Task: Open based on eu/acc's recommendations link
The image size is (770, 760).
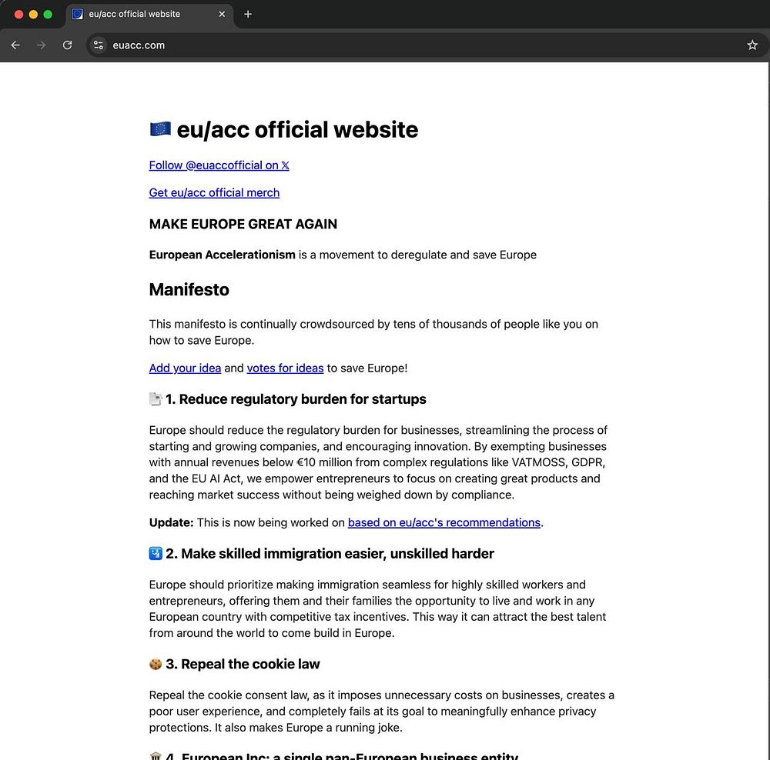Action: [444, 522]
